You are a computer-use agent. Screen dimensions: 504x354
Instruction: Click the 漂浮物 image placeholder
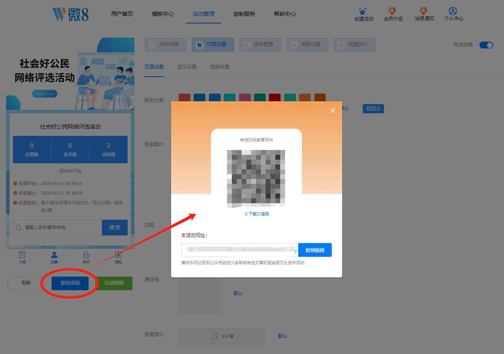199,296
